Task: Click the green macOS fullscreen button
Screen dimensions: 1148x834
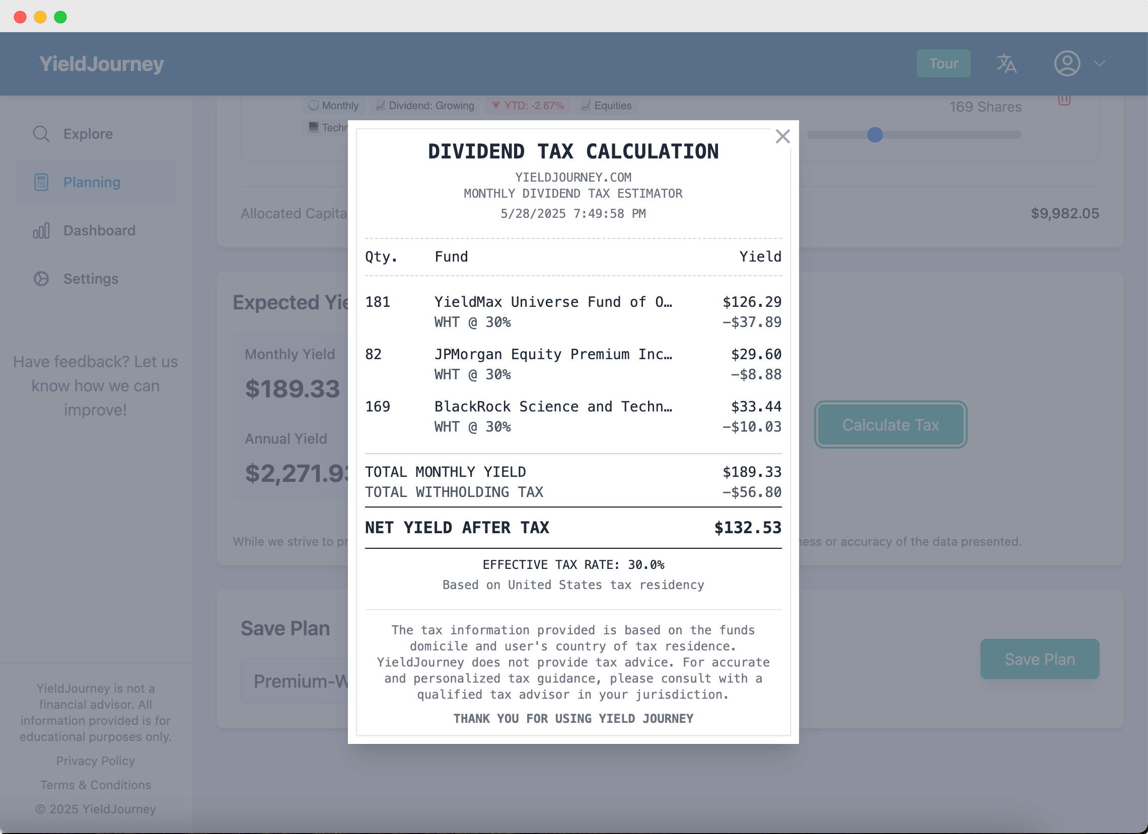Action: click(60, 17)
